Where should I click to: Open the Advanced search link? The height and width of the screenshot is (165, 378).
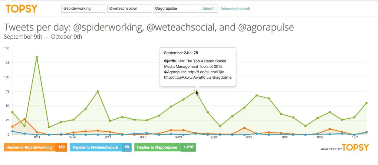point(235,9)
